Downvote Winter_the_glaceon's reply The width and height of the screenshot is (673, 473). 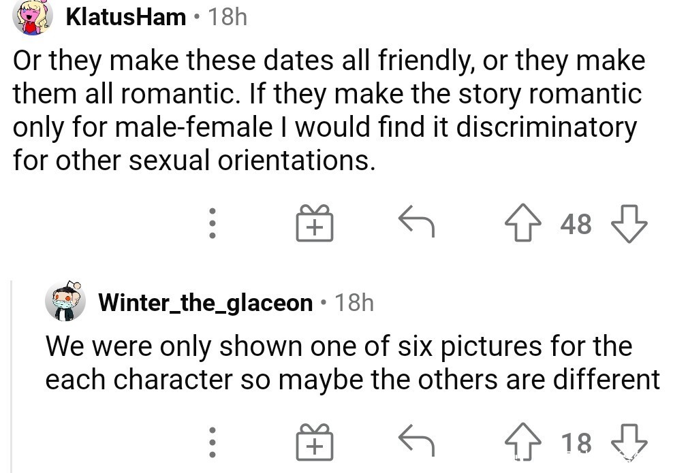(629, 442)
